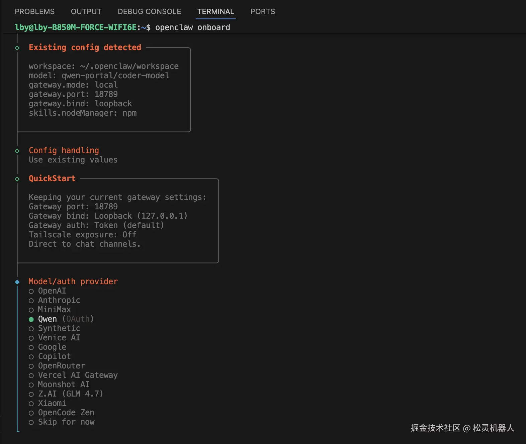The image size is (526, 444).
Task: Pick the selected Qwen (OAuth) option
Action: pos(61,319)
